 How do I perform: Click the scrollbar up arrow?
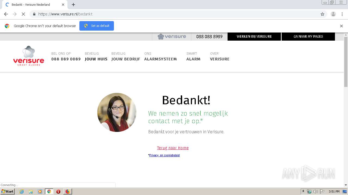click(x=346, y=35)
